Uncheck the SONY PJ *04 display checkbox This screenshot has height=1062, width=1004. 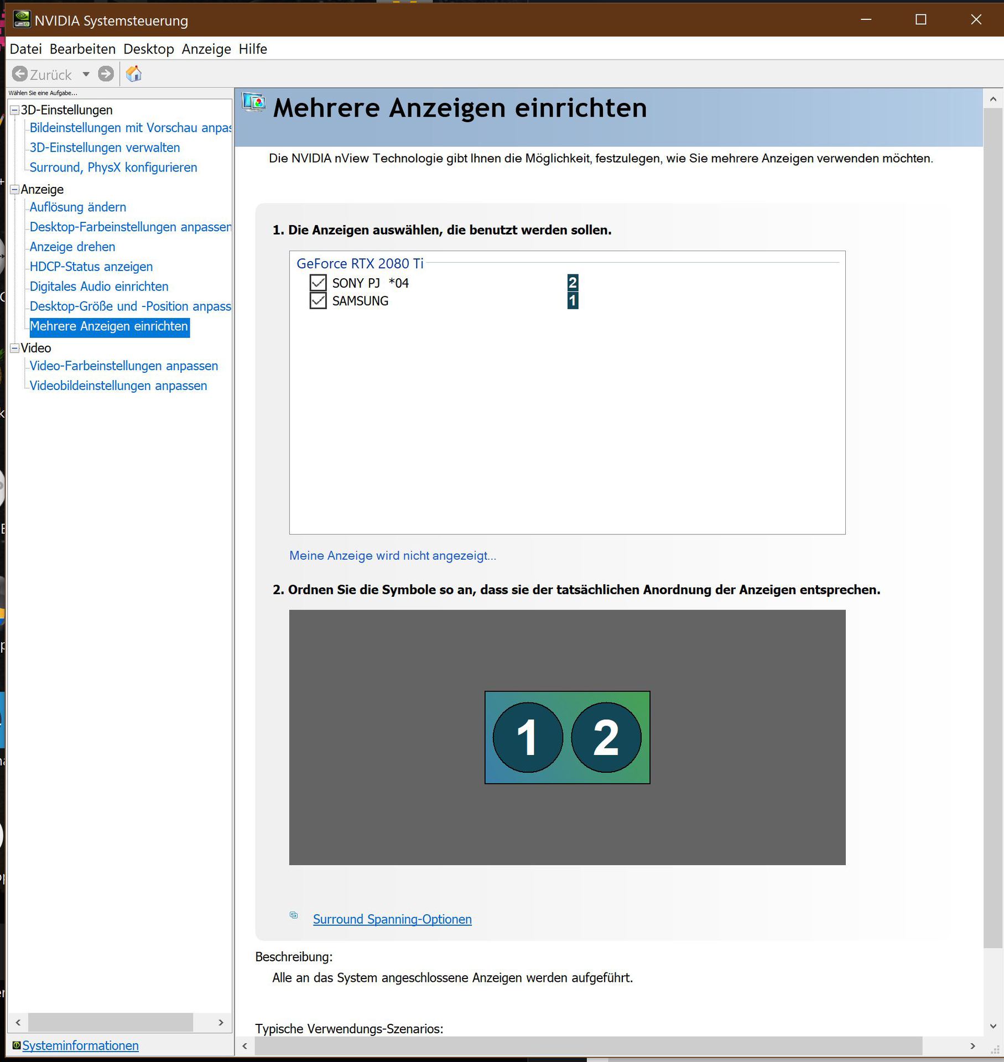click(x=318, y=283)
